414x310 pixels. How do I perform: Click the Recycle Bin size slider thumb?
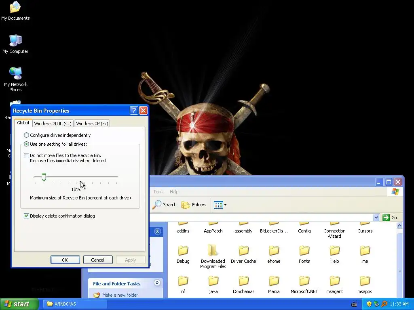(44, 177)
